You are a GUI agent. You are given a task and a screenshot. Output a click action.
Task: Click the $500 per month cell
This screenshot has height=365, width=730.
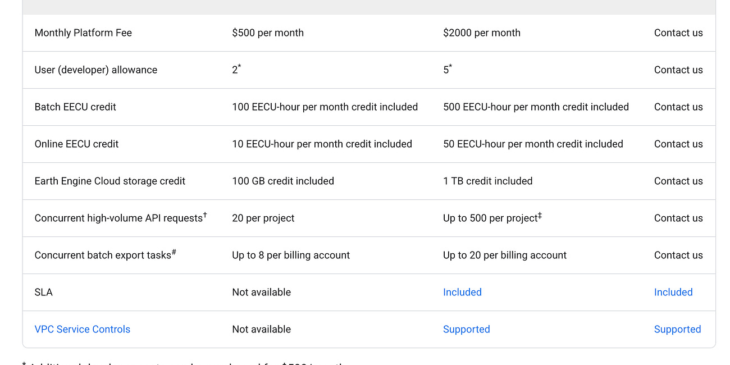pyautogui.click(x=268, y=33)
